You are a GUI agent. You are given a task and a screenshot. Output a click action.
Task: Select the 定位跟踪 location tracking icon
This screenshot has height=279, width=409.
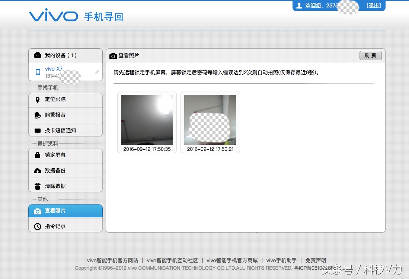(37, 100)
